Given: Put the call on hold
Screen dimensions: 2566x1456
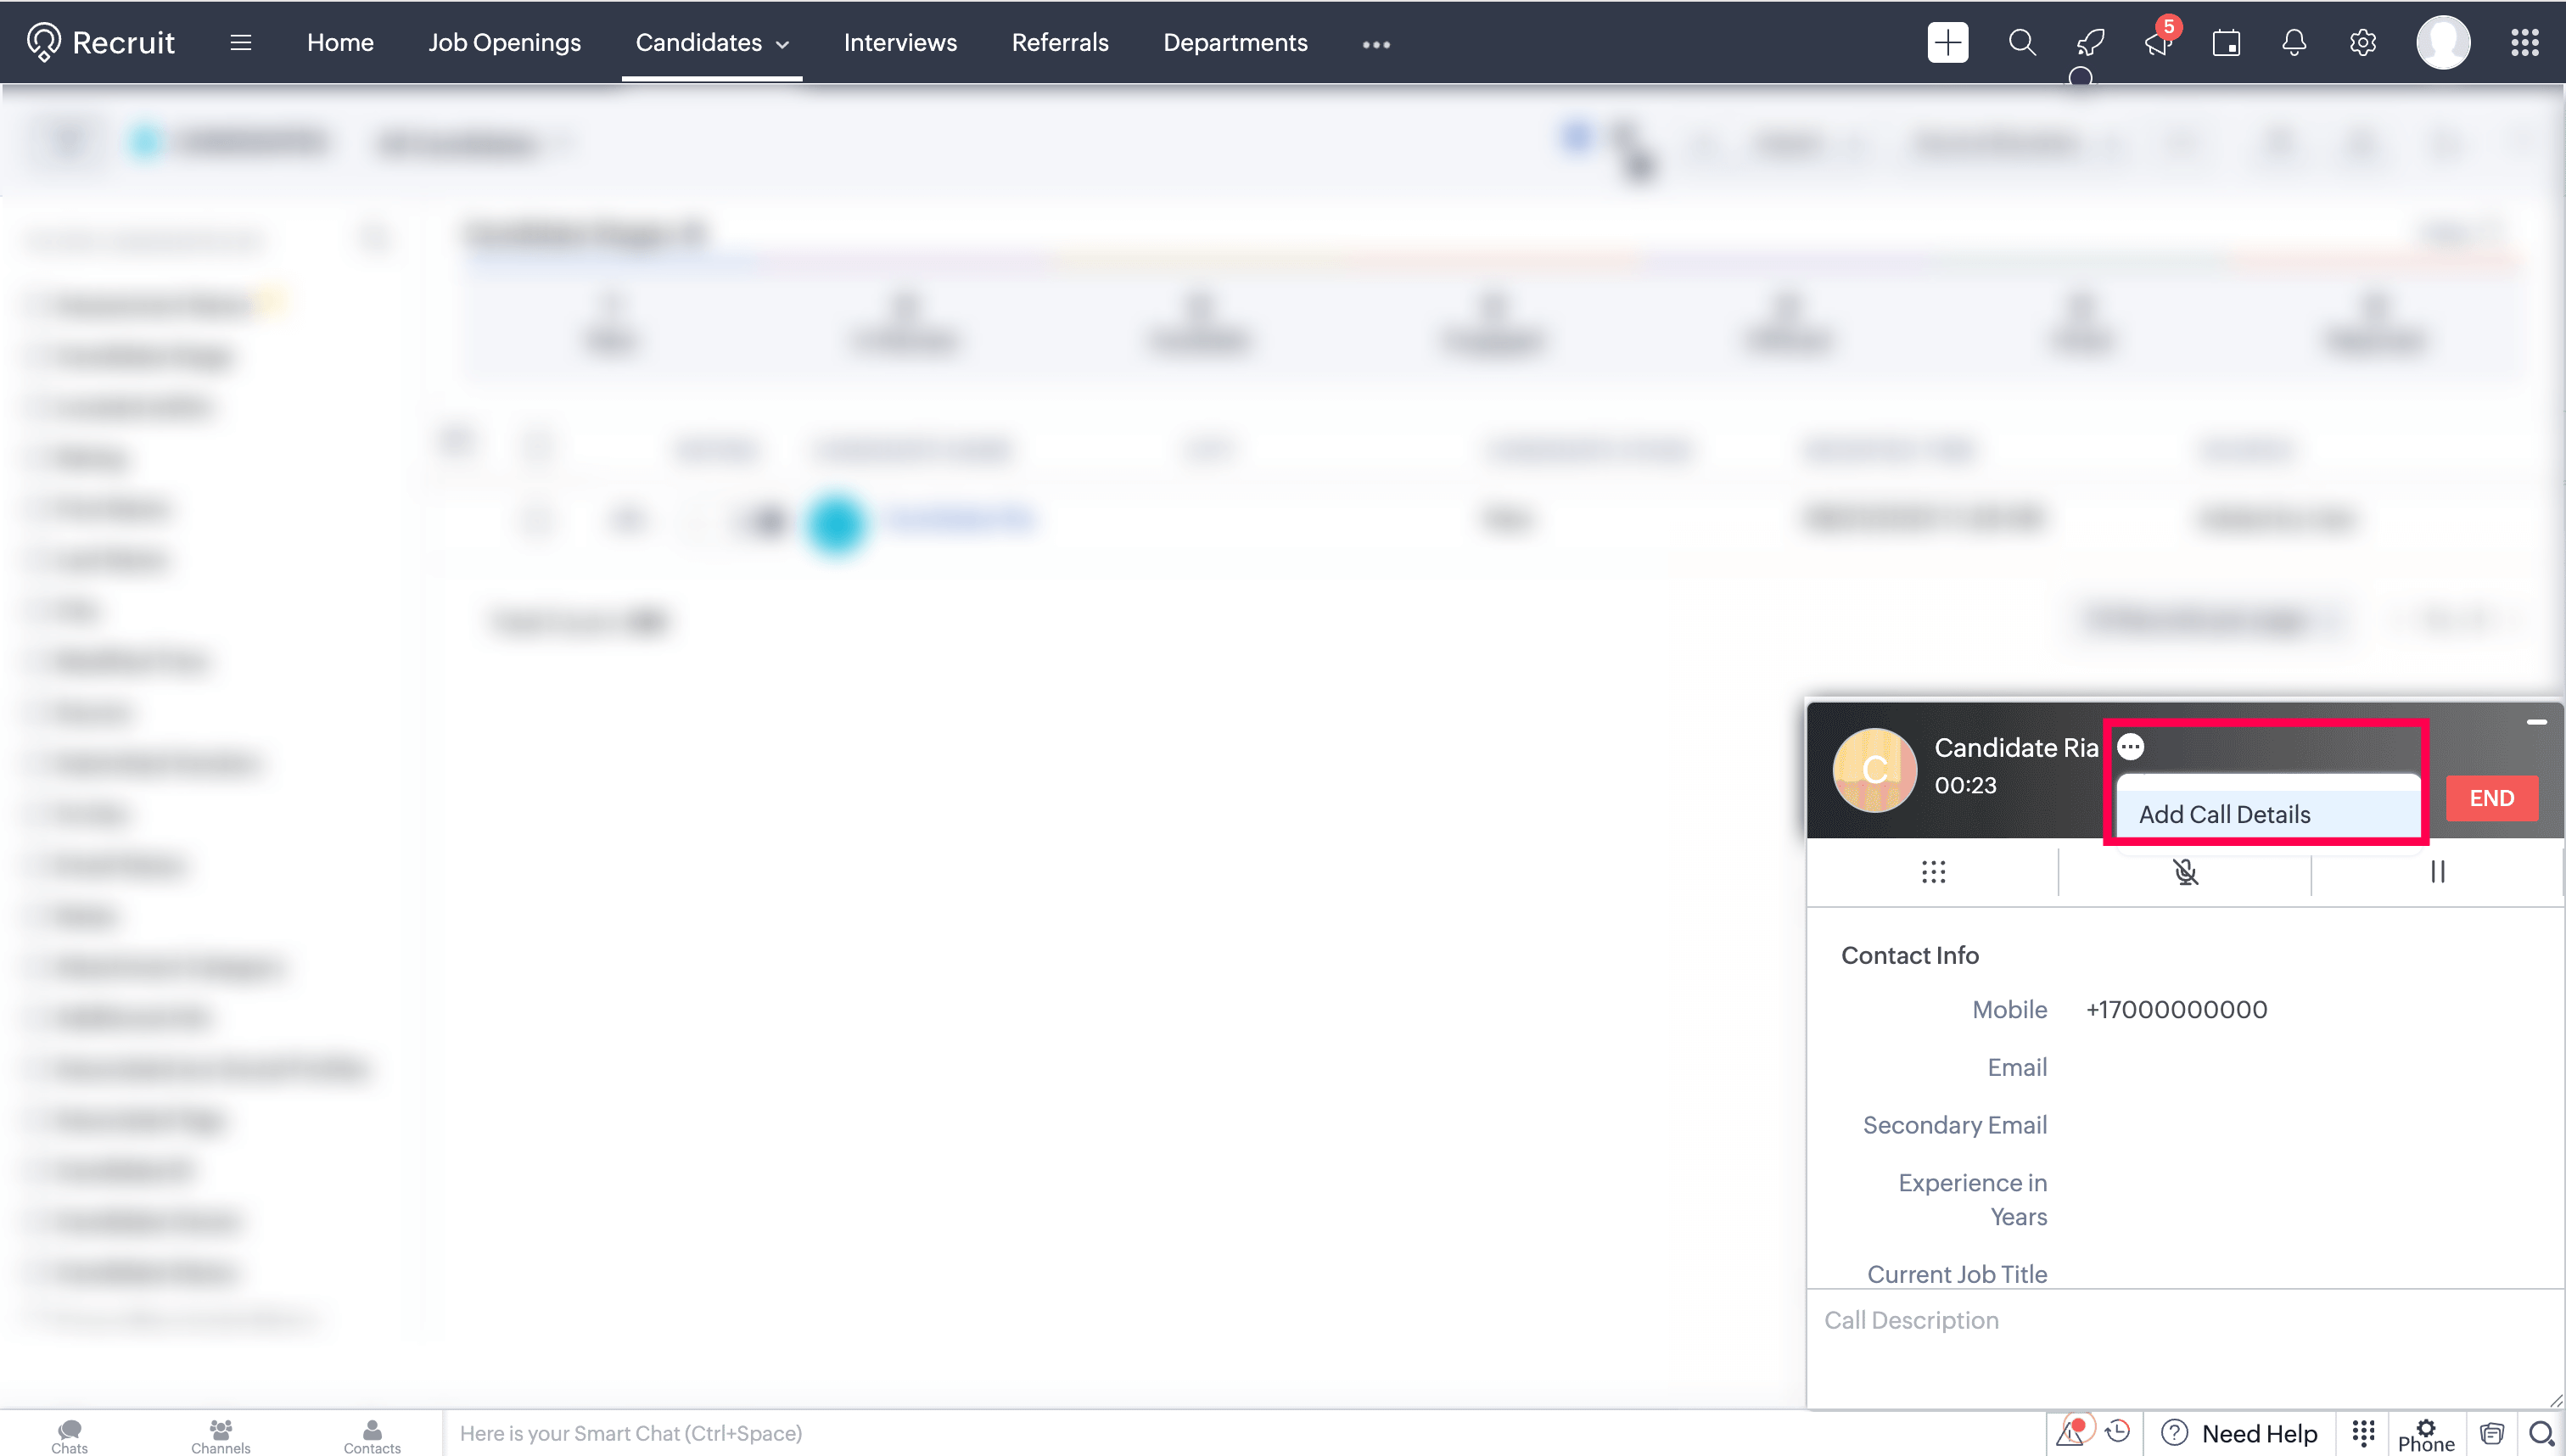Looking at the screenshot, I should (2437, 872).
